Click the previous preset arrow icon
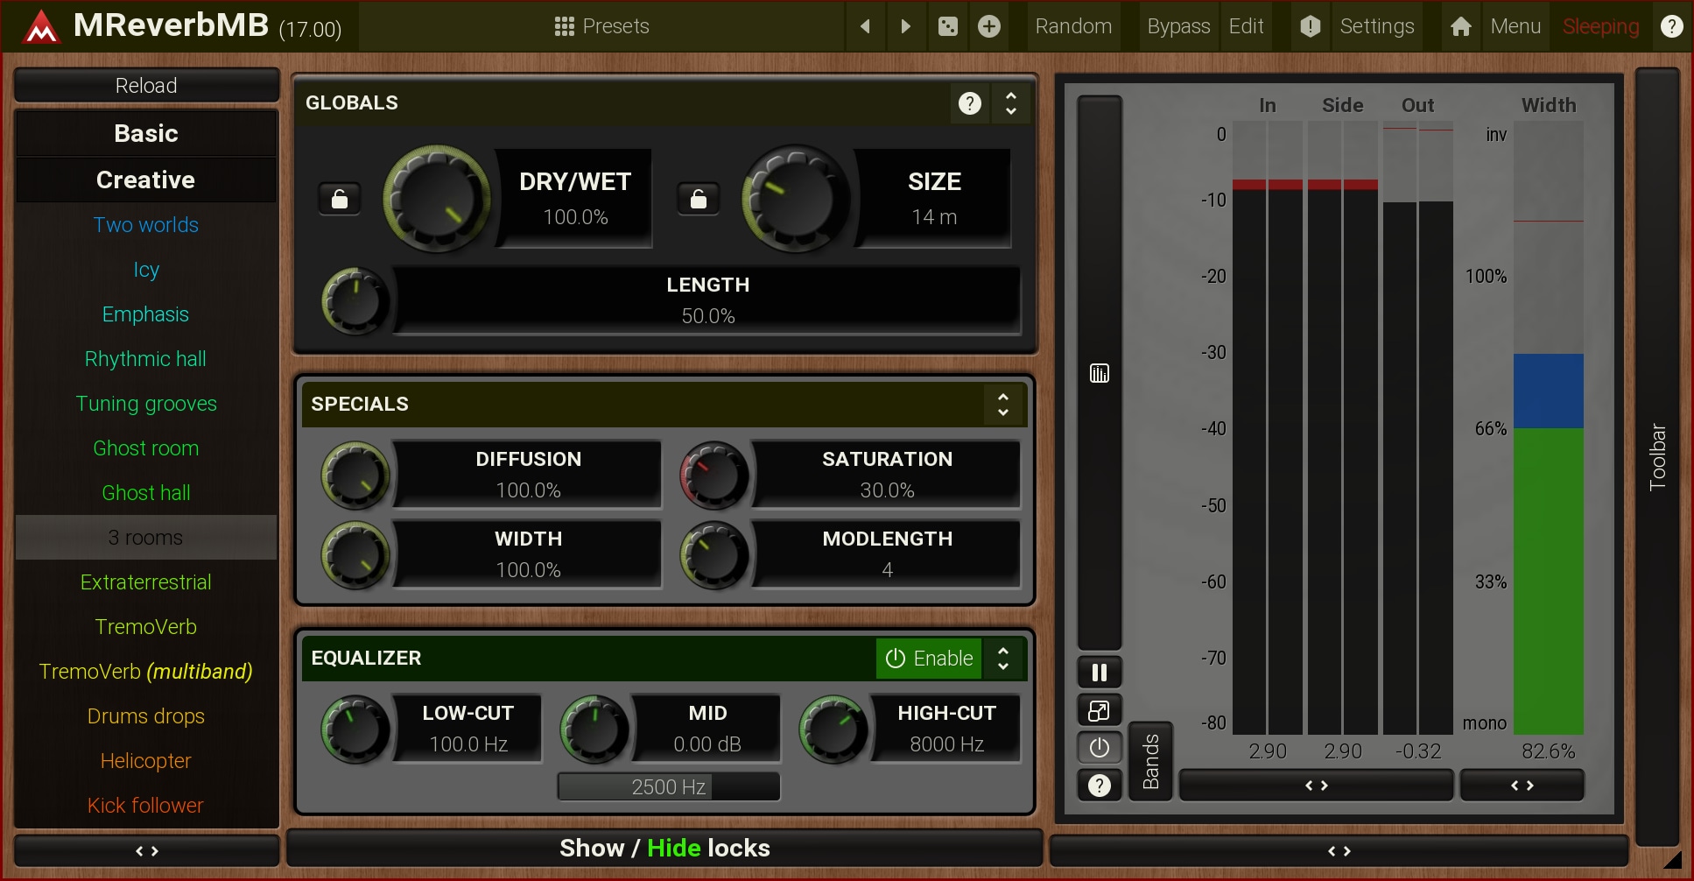 point(865,26)
